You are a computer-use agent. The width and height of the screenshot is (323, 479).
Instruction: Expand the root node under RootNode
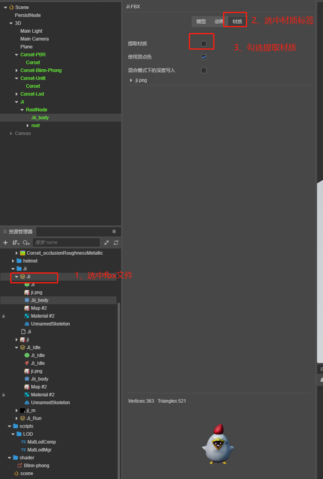coord(28,125)
